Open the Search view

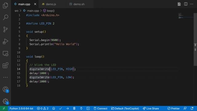[6, 17]
